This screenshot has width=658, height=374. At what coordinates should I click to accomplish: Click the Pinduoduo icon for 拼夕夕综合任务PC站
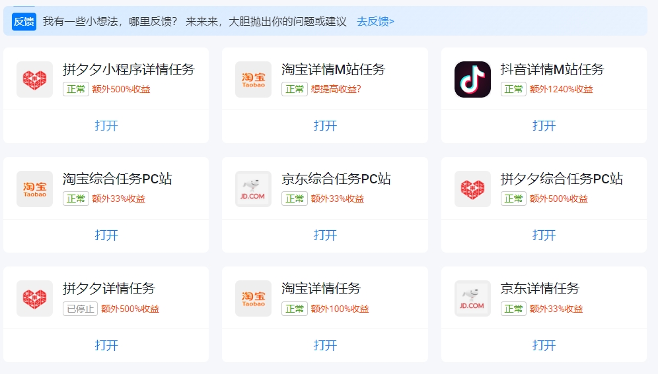[472, 189]
